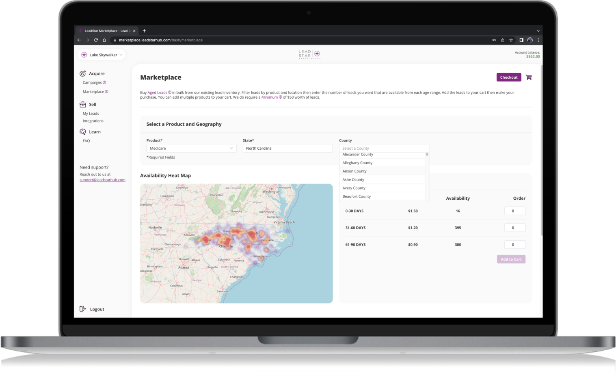Click the share page icon in address bar
This screenshot has width=616, height=371.
503,40
